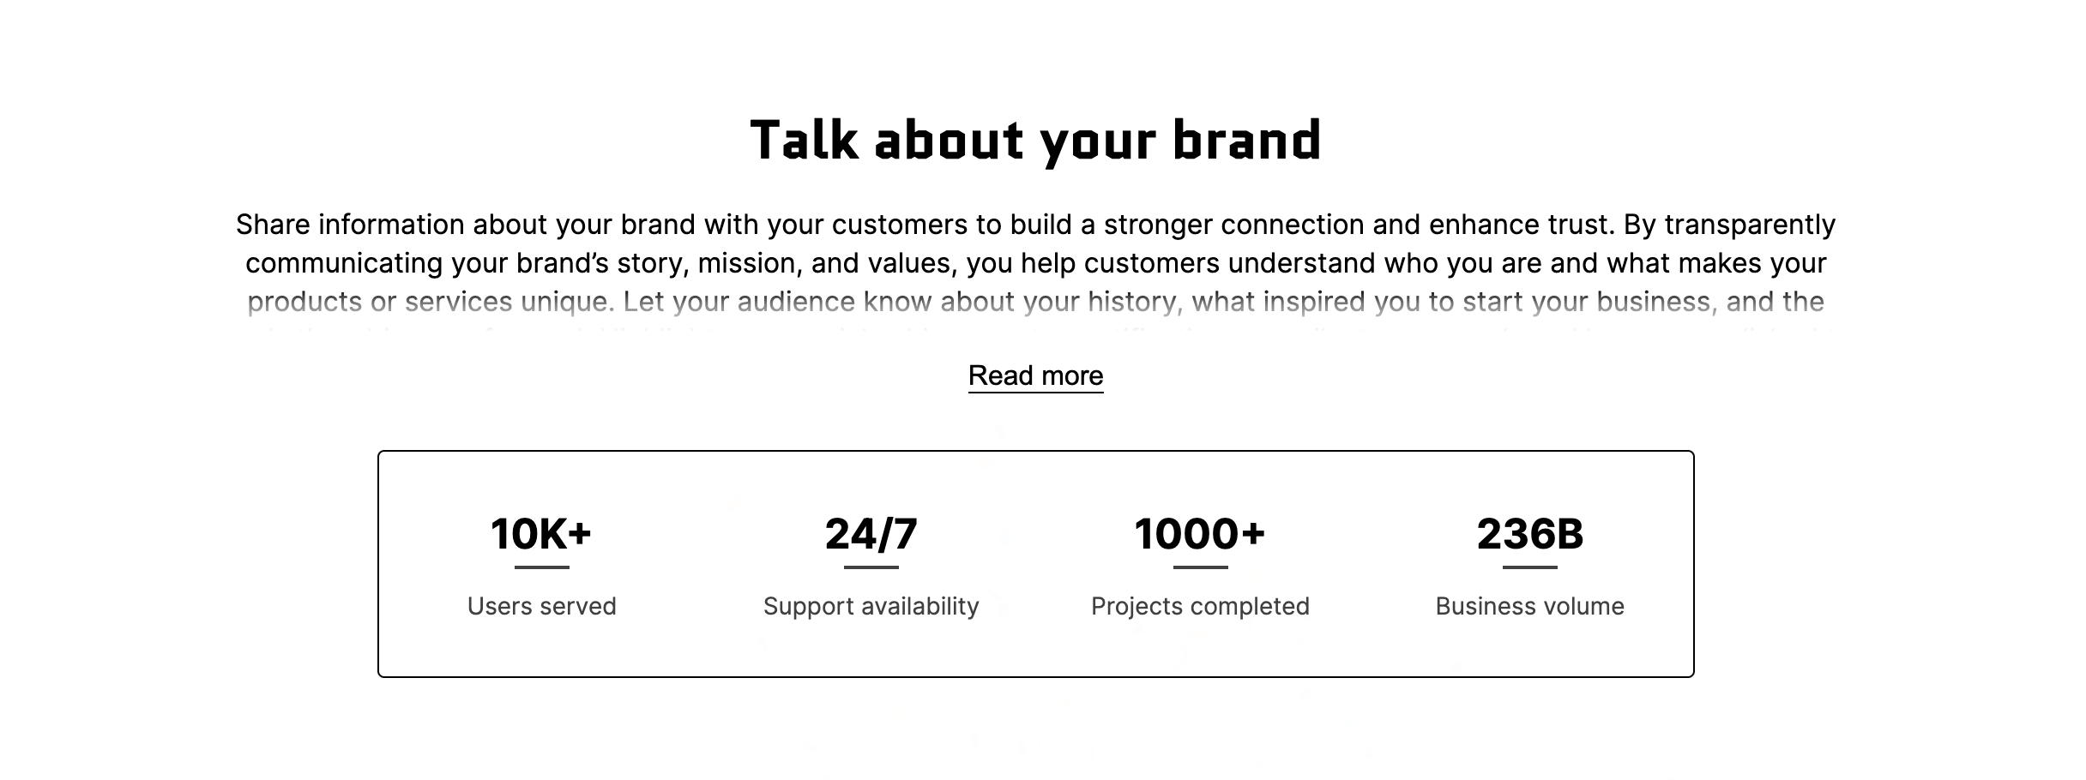Click first line of brand description paragraph
The height and width of the screenshot is (780, 2086).
(x=1035, y=225)
